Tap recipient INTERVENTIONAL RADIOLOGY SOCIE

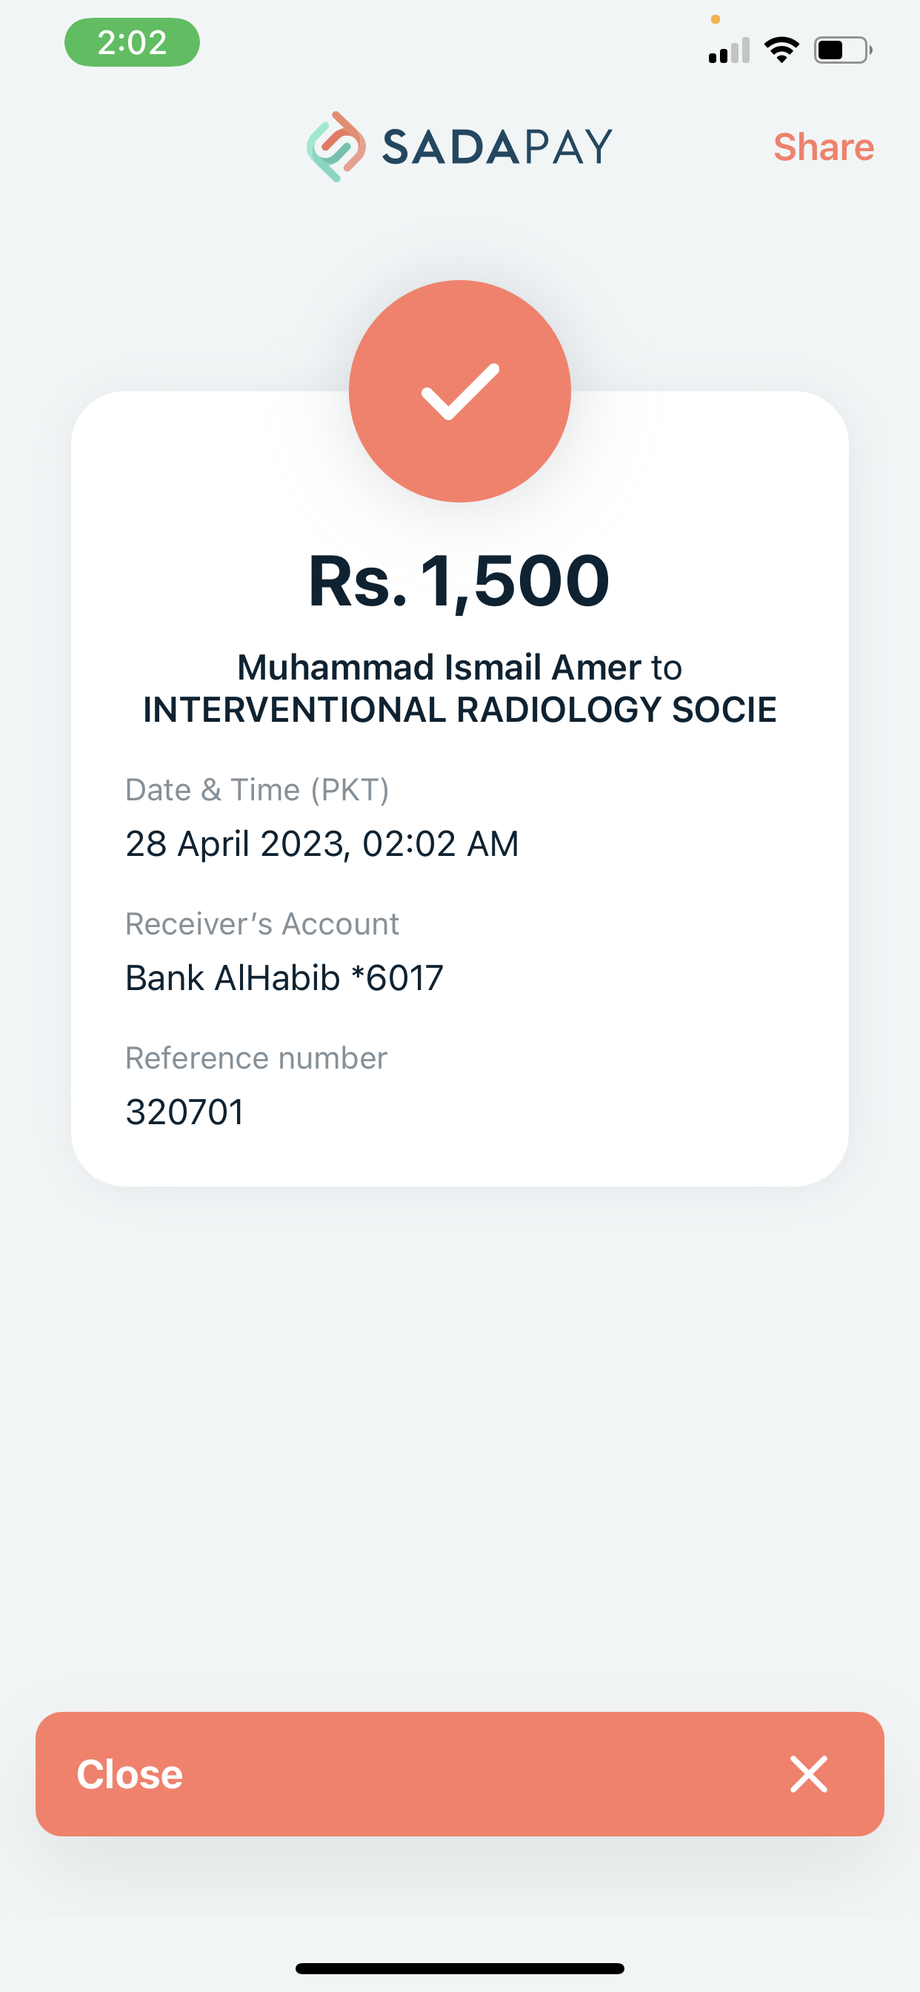click(459, 710)
